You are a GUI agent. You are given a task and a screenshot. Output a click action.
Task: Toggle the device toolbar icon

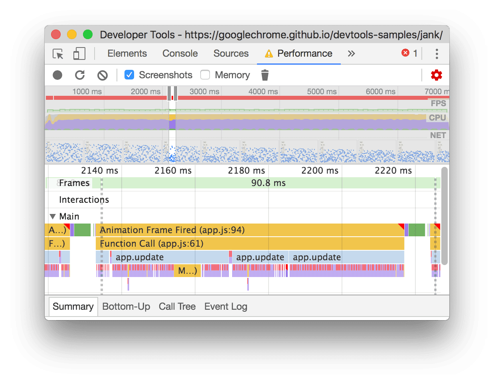[78, 53]
